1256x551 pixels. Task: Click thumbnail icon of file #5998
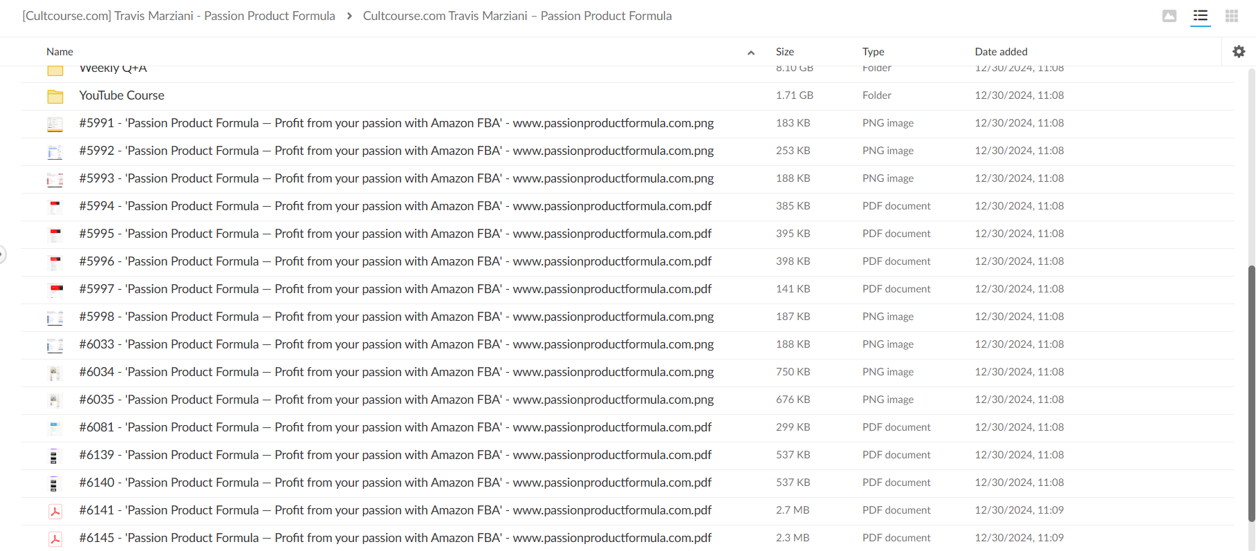[x=55, y=317]
